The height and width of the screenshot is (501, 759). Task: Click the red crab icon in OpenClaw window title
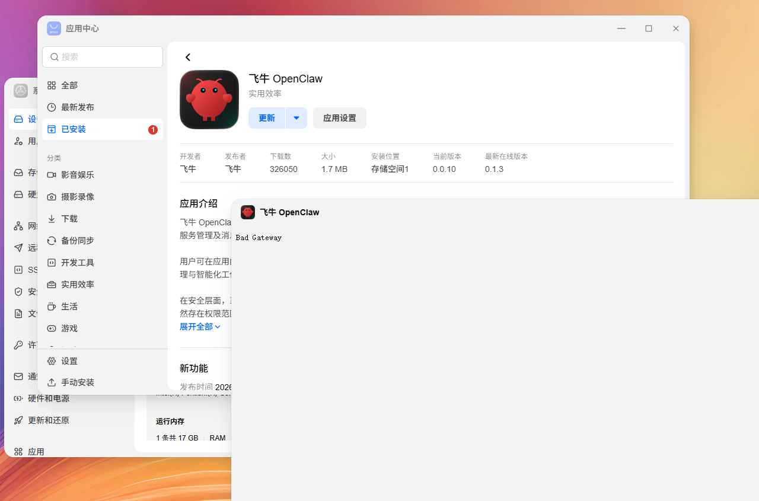[x=248, y=212]
